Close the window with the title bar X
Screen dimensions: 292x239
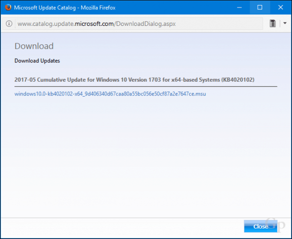[281, 7]
